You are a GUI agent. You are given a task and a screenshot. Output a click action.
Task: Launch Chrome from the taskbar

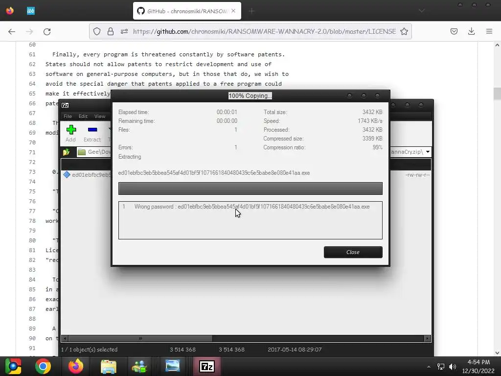(x=43, y=366)
